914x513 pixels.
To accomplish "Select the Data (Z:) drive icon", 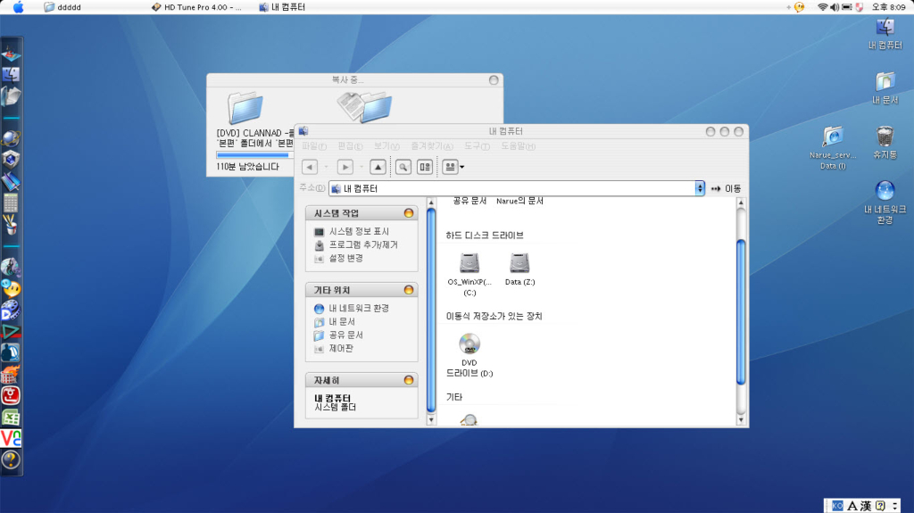I will (519, 263).
